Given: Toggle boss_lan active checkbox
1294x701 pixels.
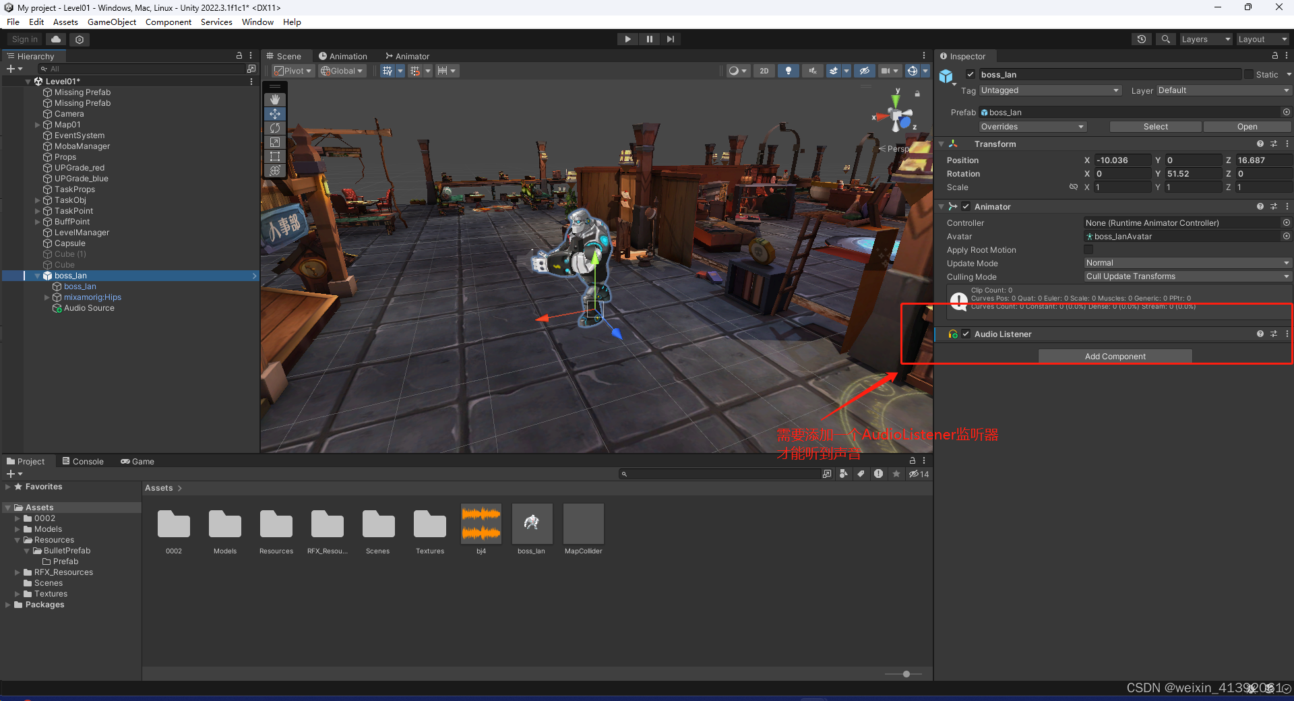Looking at the screenshot, I should [x=970, y=75].
